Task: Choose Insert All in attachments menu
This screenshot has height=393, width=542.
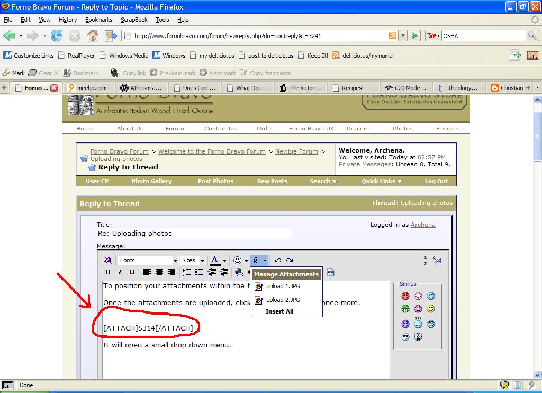Action: (x=279, y=311)
